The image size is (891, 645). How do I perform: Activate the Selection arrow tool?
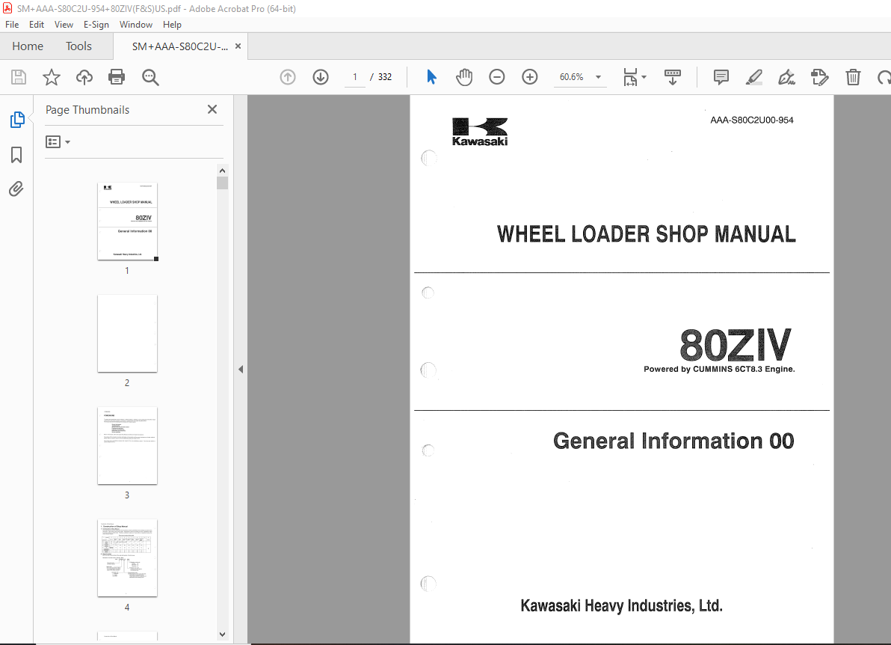pyautogui.click(x=431, y=77)
